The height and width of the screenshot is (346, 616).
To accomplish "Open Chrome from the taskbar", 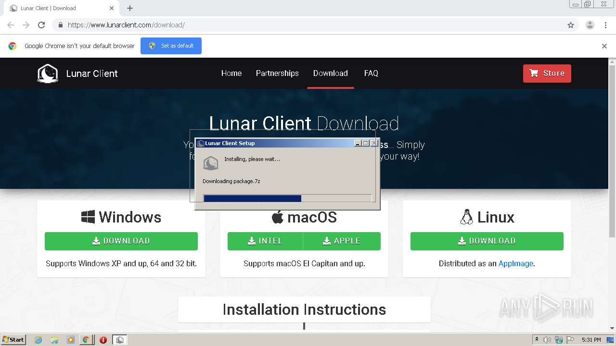I will (86, 340).
